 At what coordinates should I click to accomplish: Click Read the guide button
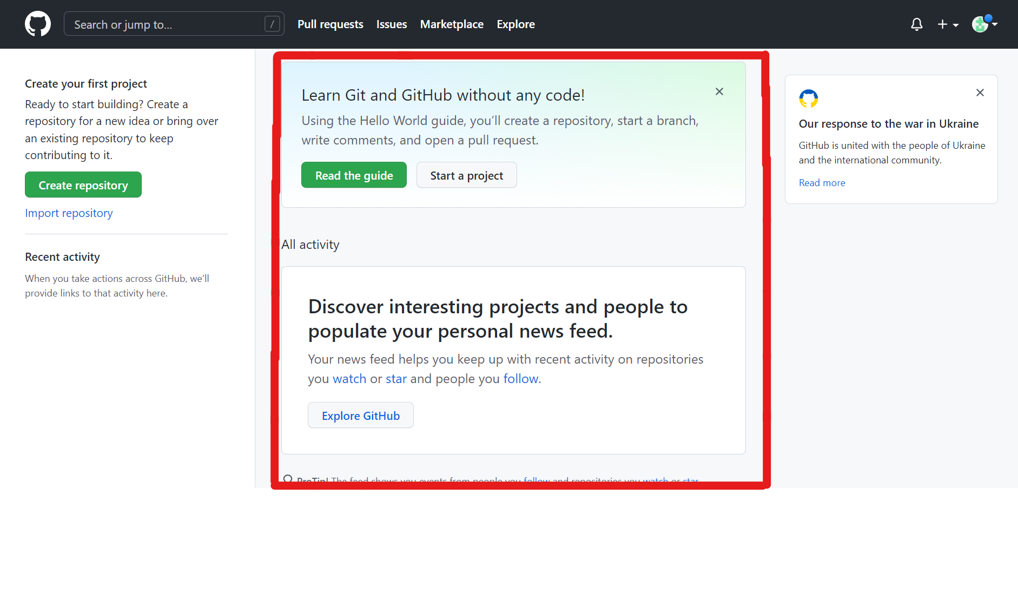(x=354, y=175)
